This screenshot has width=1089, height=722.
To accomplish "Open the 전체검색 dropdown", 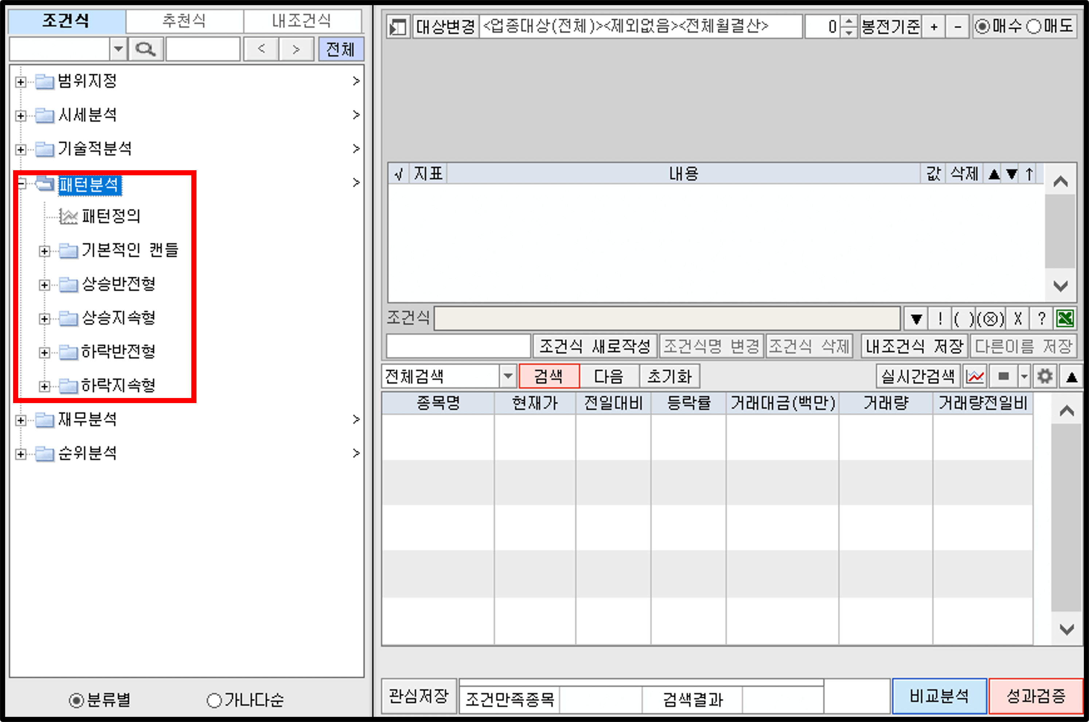I will [507, 376].
